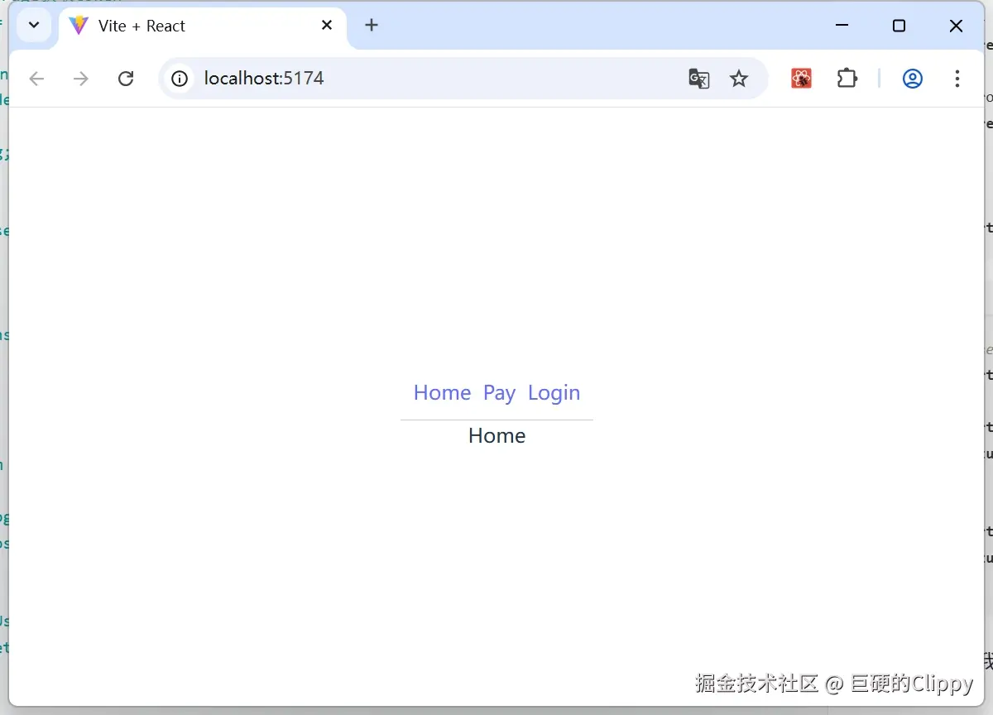Close the Vite + React tab
Screen dimensions: 993x715
(325, 25)
